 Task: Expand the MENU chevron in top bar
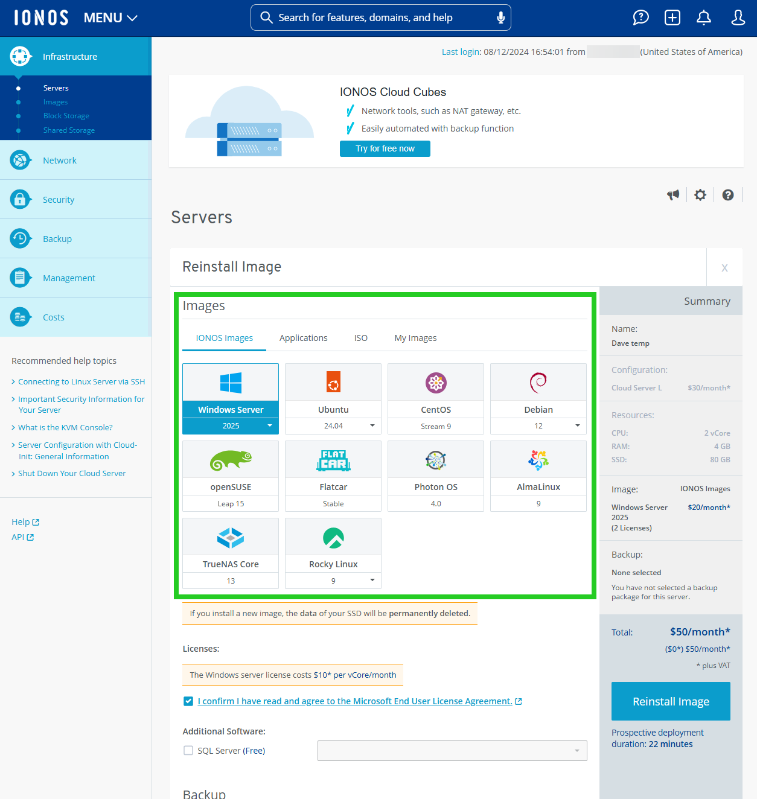coord(132,18)
